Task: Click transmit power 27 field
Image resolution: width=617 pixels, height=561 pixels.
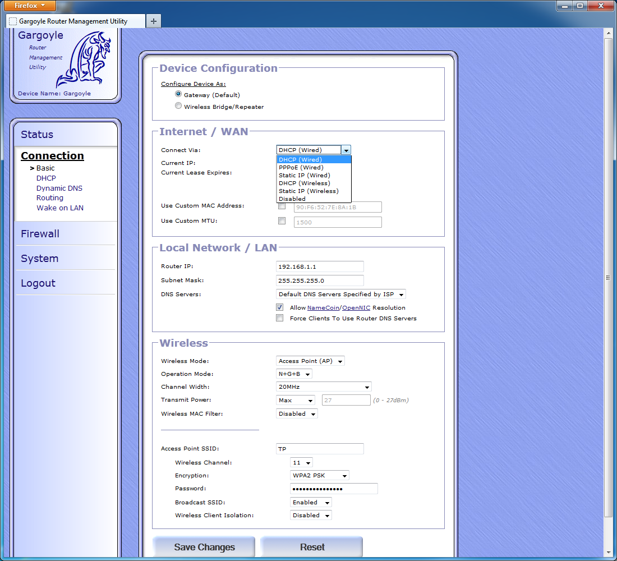Action: pos(346,401)
